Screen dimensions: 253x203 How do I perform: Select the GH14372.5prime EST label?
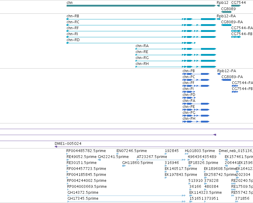pyautogui.click(x=83, y=193)
